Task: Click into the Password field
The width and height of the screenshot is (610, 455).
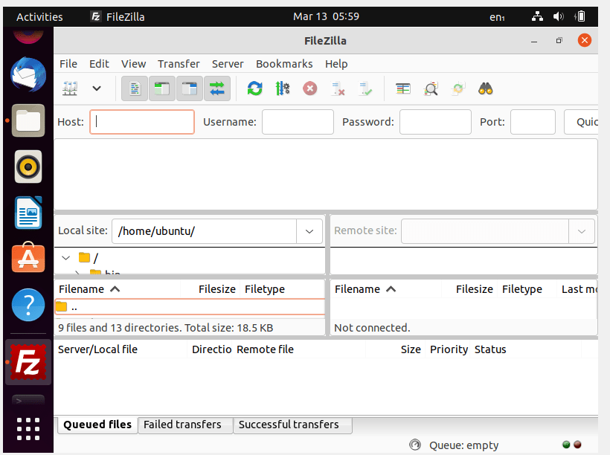Action: click(x=435, y=122)
